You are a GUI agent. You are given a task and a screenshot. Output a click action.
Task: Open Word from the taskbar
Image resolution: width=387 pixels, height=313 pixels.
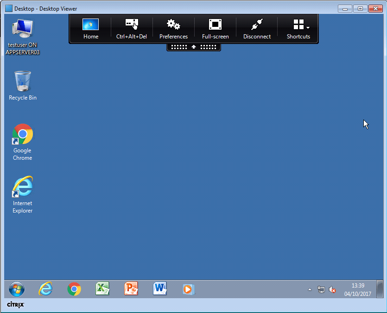coord(160,288)
